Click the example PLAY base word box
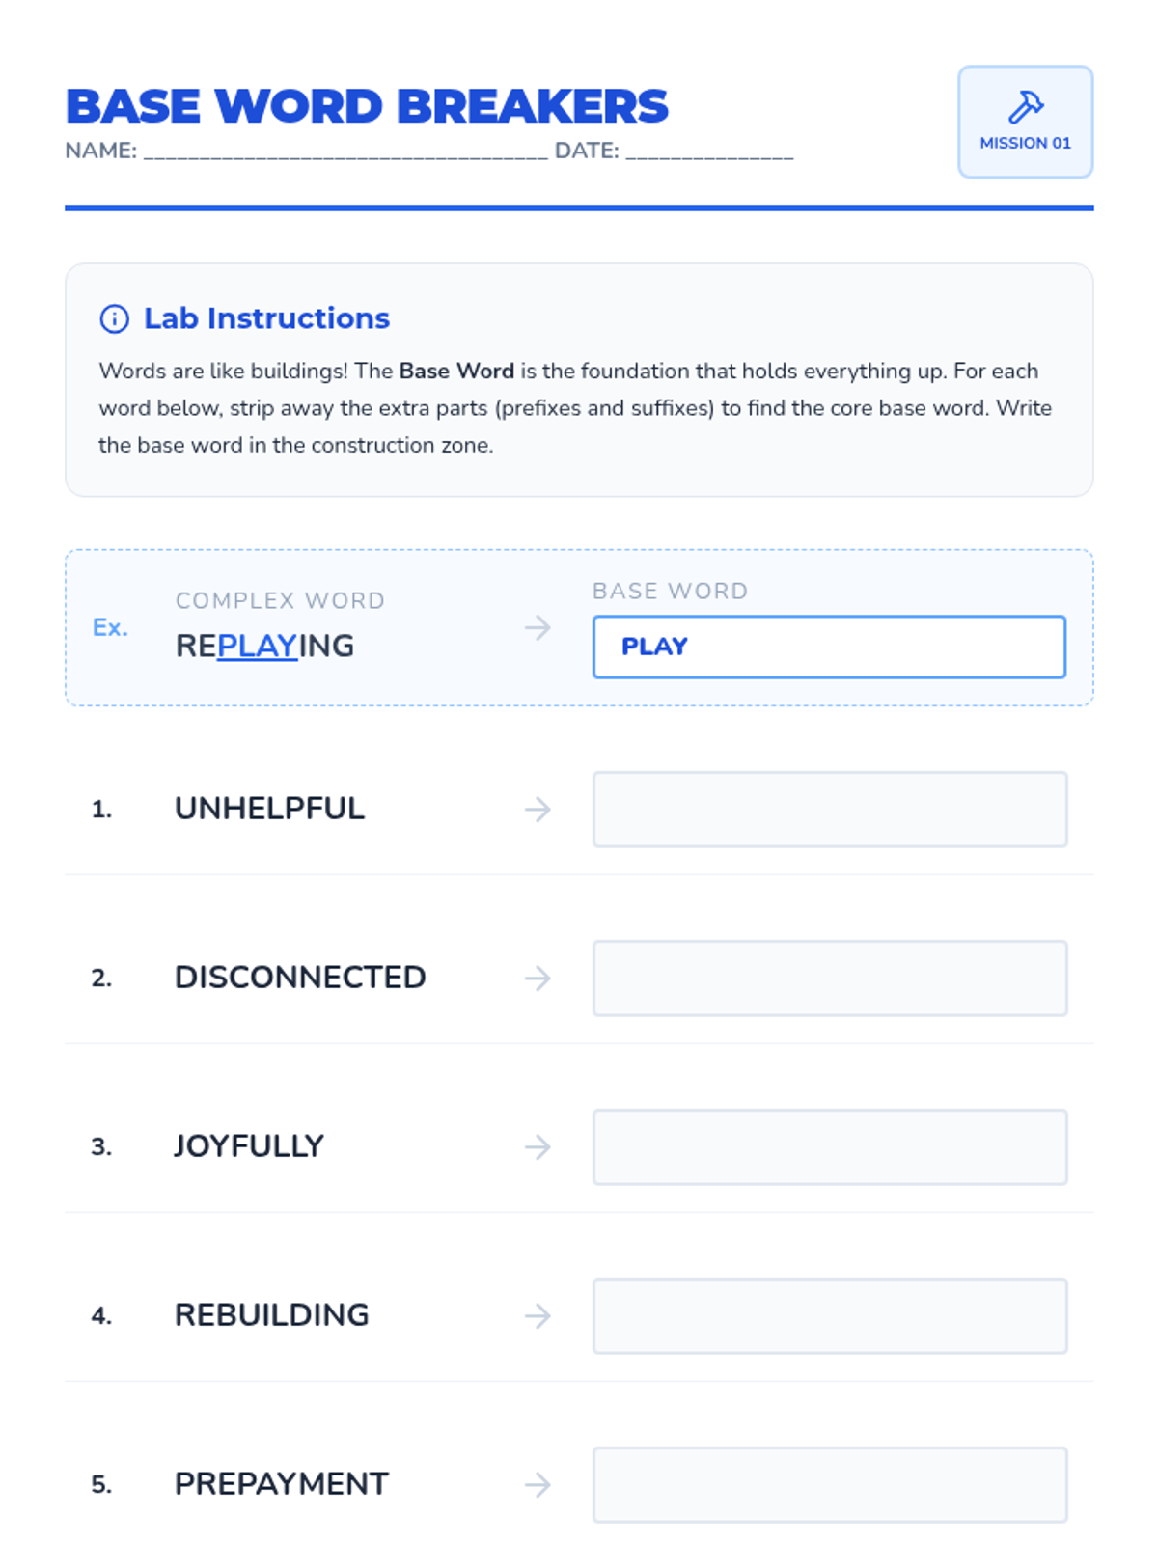The width and height of the screenshot is (1158, 1544). pos(830,647)
